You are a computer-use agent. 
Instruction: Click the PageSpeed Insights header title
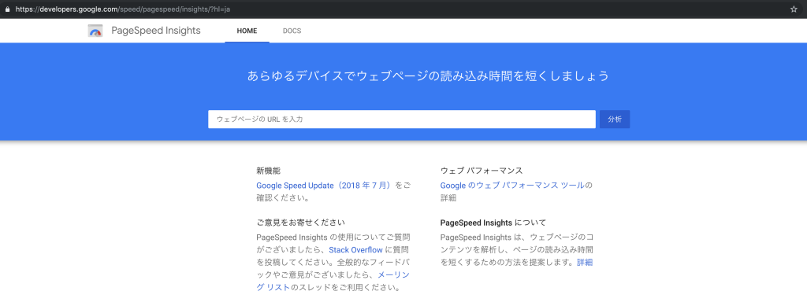click(x=156, y=31)
